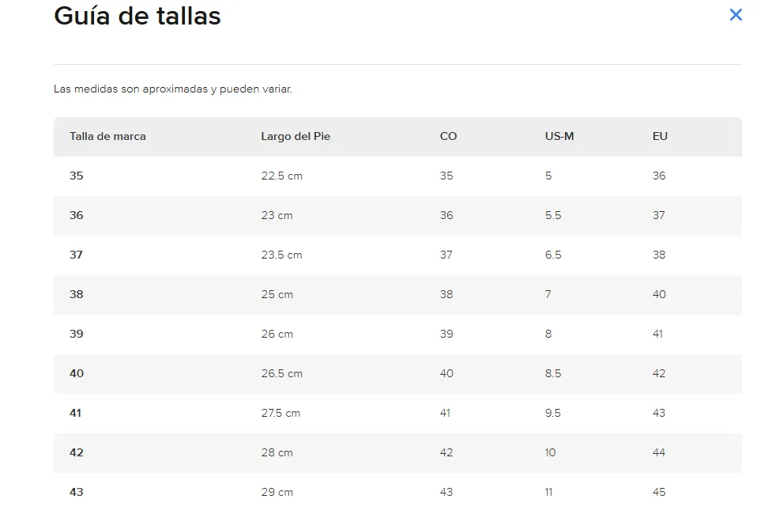Image resolution: width=768 pixels, height=518 pixels.
Task: Select brand size 43 row label
Action: tap(77, 492)
